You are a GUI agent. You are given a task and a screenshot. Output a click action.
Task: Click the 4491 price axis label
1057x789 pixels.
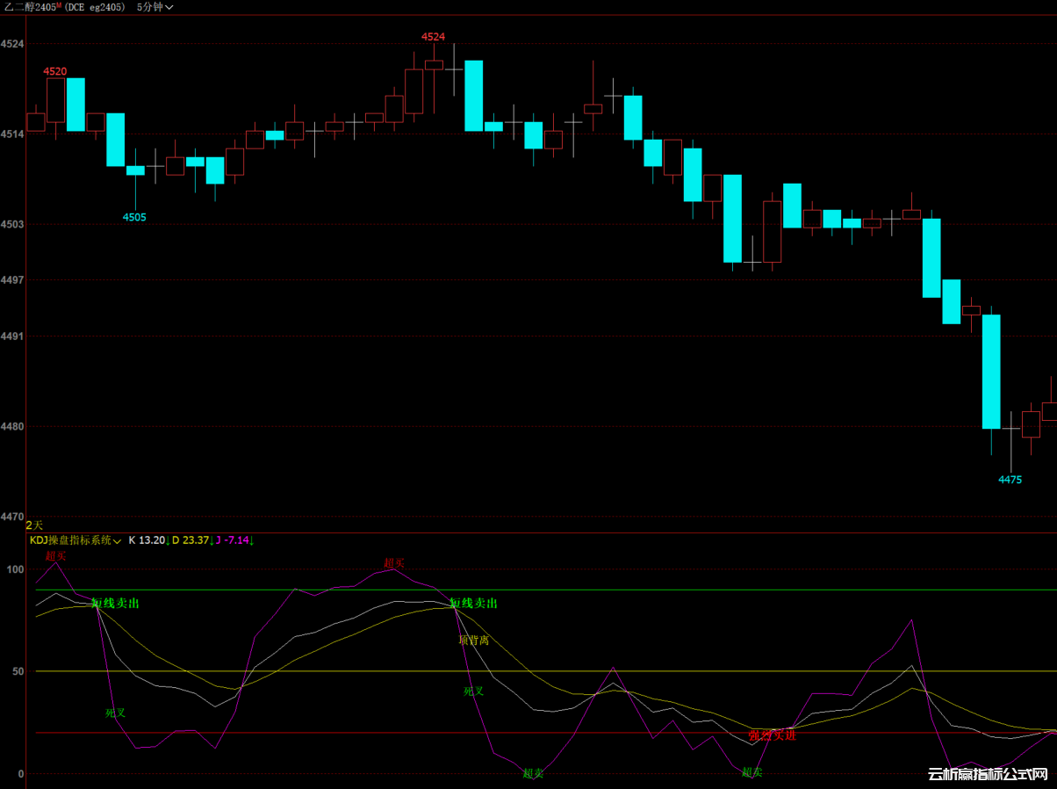click(x=13, y=337)
